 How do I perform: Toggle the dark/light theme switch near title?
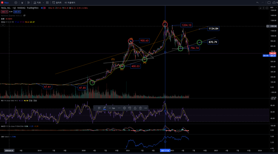[x=43, y=8]
